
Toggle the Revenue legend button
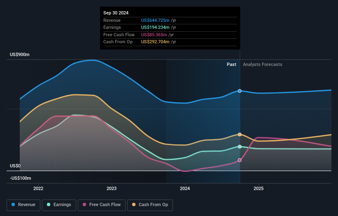point(23,205)
